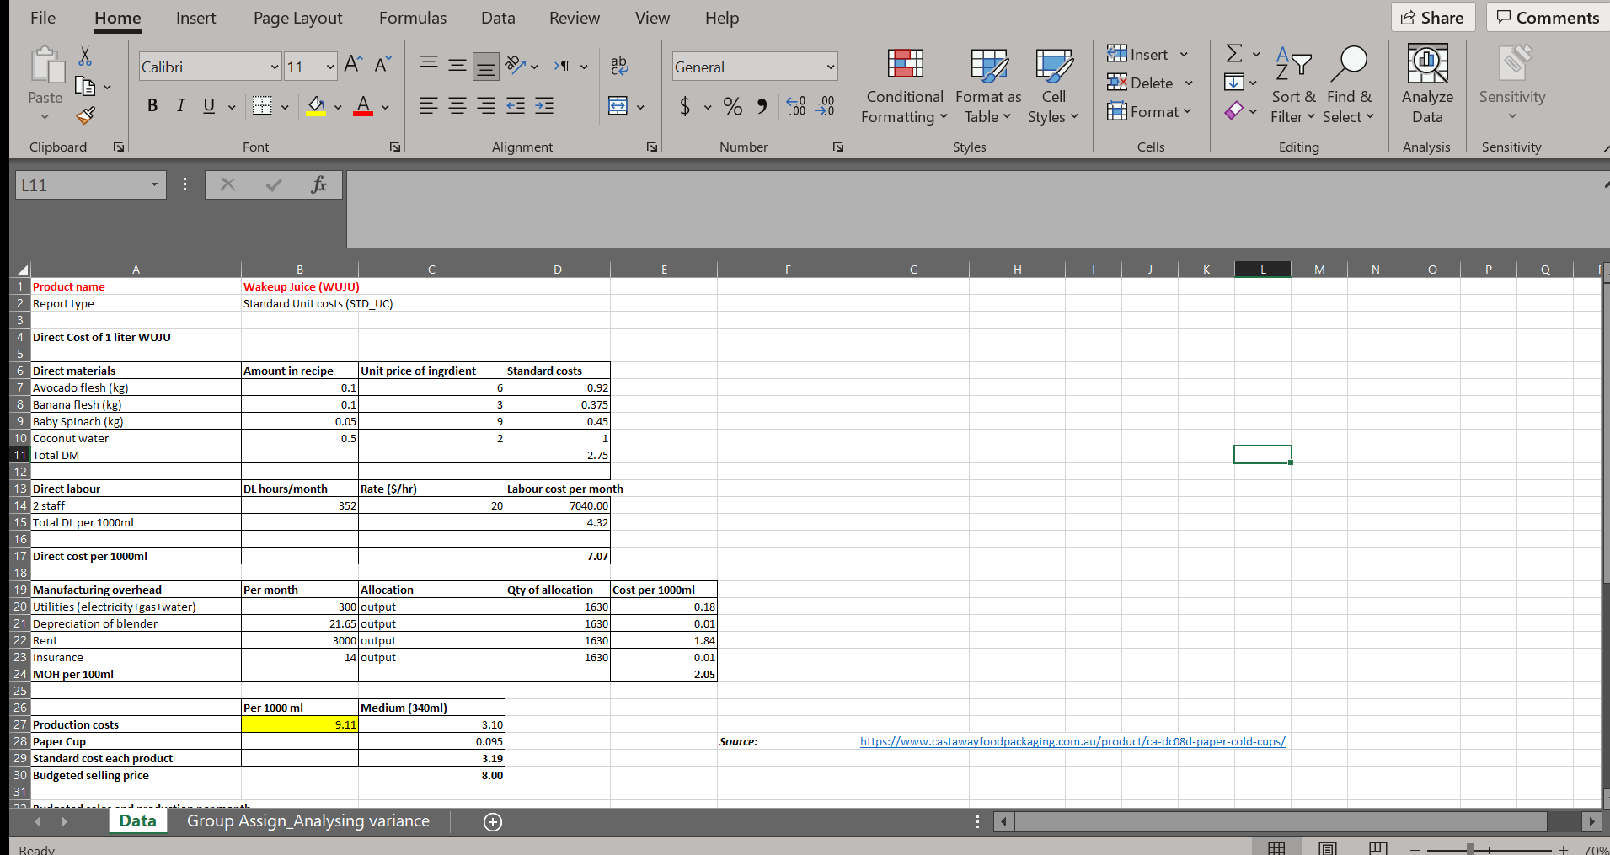Select the Format Painter brush

point(85,115)
